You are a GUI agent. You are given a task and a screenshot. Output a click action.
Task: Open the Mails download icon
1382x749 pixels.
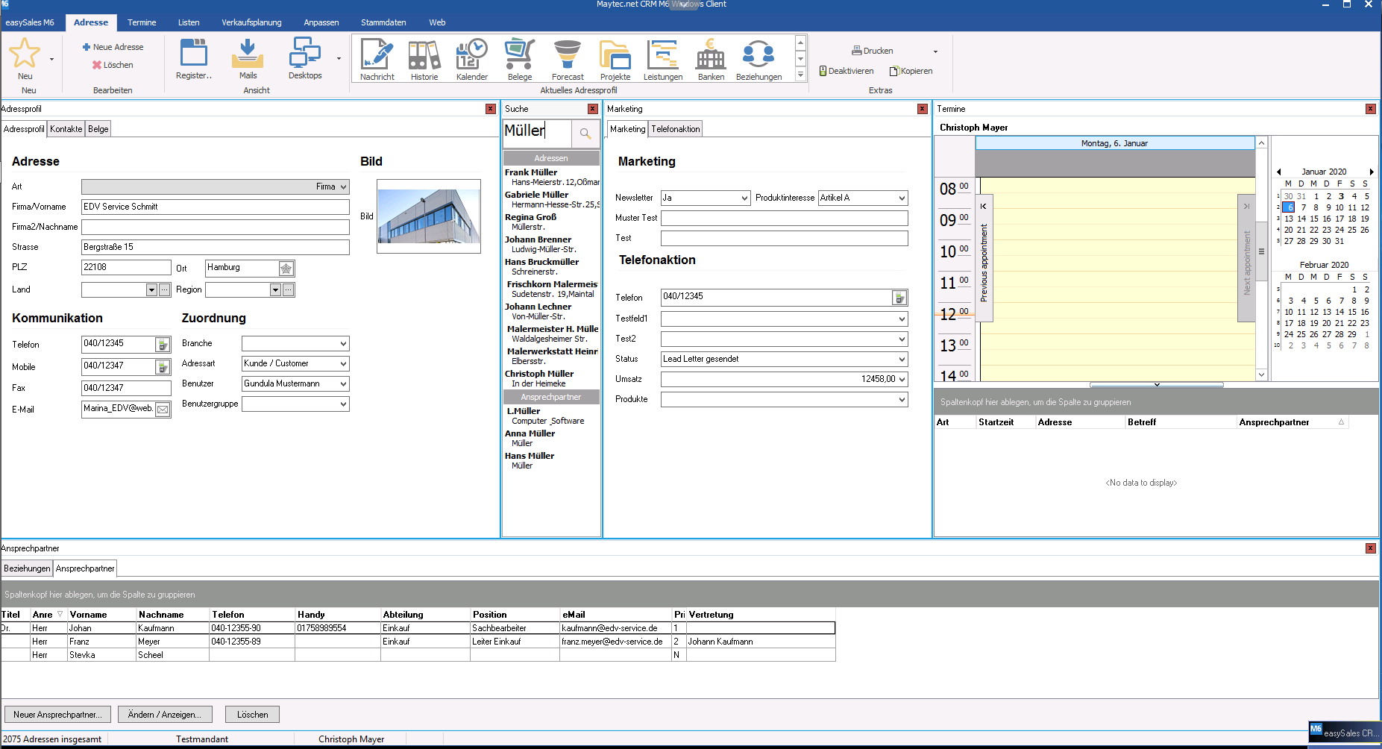pos(248,54)
